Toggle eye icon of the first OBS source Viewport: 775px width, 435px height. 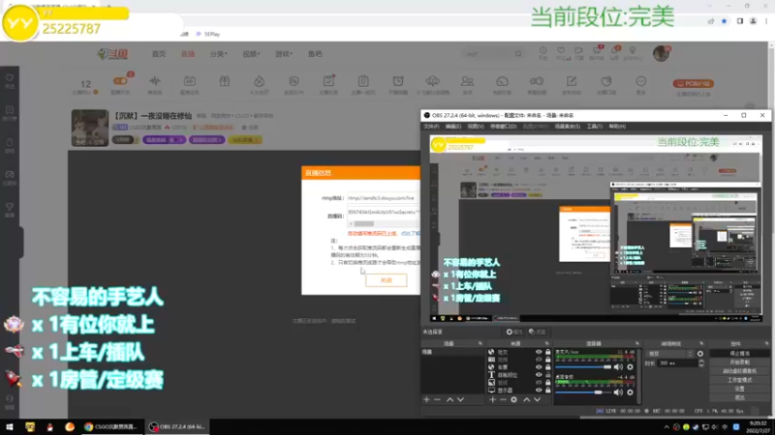click(539, 352)
